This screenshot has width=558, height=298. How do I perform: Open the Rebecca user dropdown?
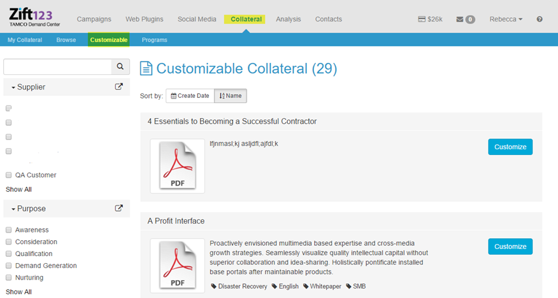click(506, 19)
